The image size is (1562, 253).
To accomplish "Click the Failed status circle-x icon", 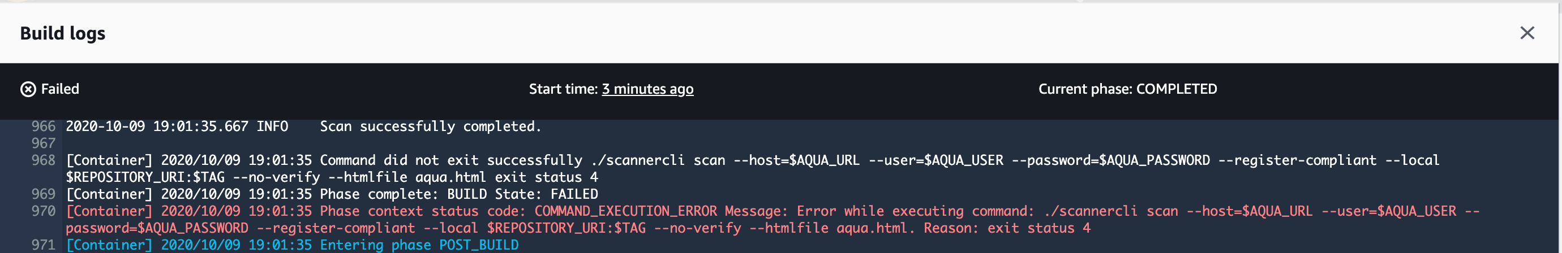I will (28, 90).
